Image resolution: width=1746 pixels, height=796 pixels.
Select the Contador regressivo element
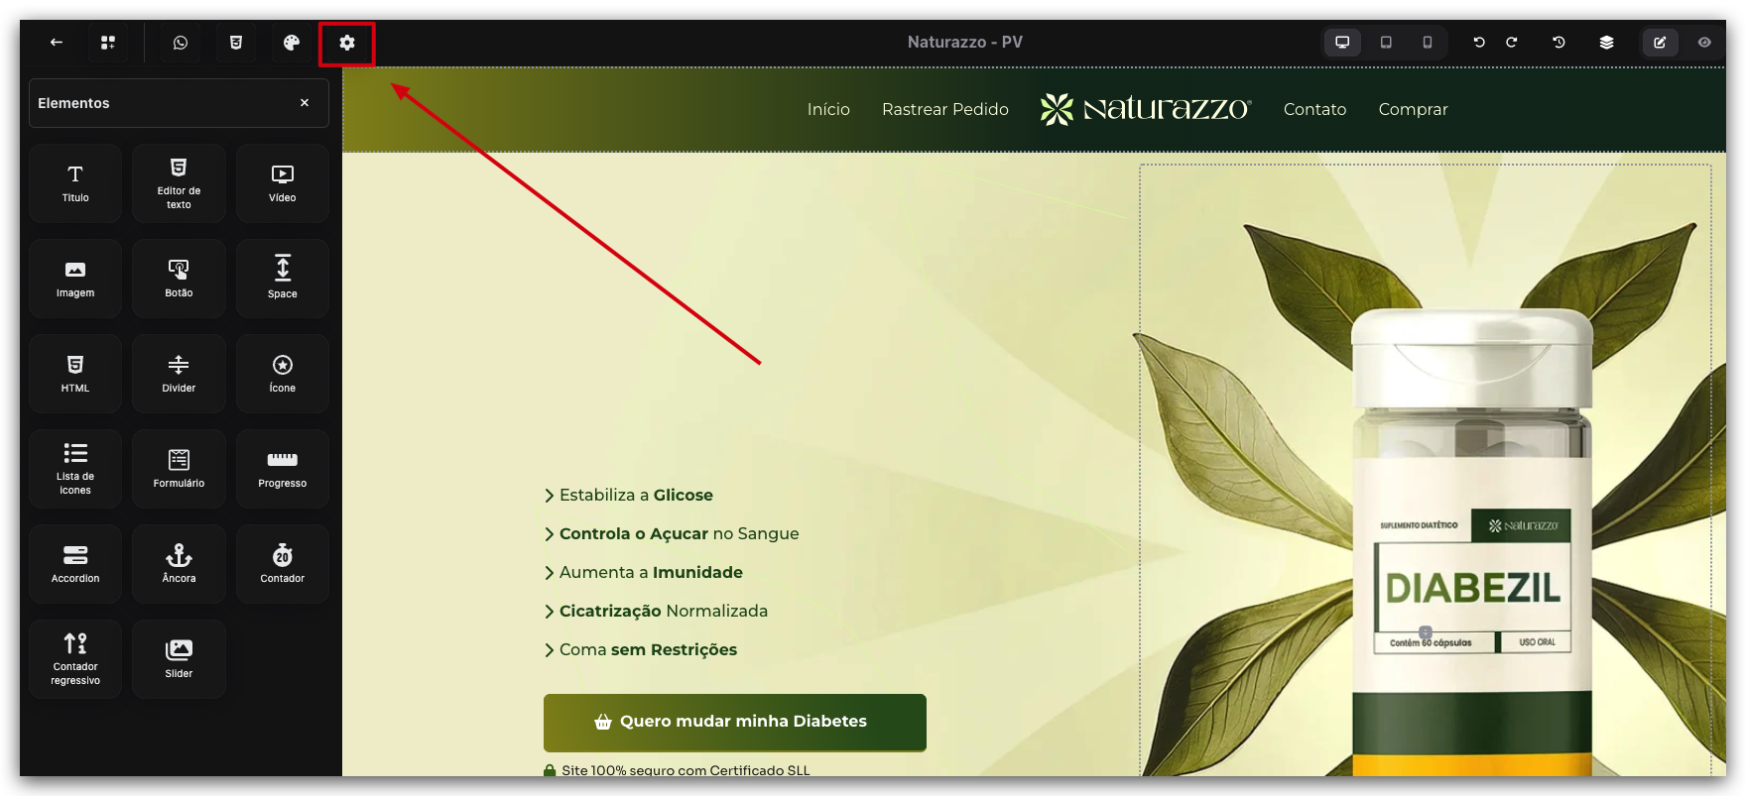pyautogui.click(x=75, y=659)
